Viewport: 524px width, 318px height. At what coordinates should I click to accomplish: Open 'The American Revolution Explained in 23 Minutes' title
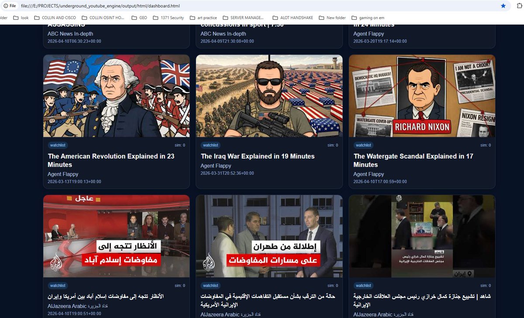pyautogui.click(x=111, y=160)
